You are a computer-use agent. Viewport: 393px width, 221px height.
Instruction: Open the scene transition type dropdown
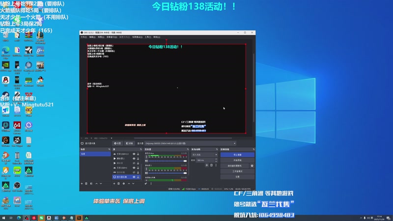tap(204, 155)
